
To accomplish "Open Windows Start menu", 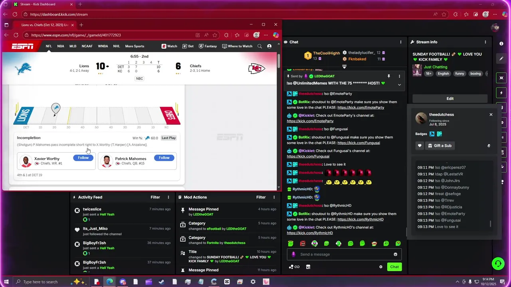I will pyautogui.click(x=6, y=282).
